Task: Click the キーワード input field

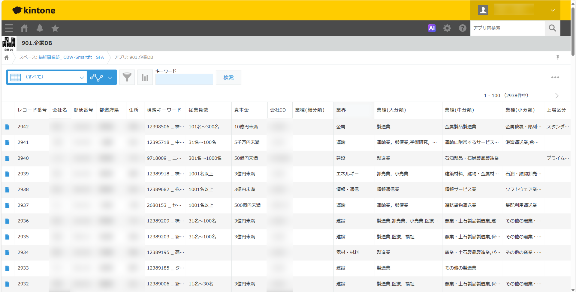Action: tap(184, 79)
